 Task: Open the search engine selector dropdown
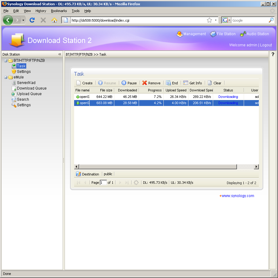click(x=226, y=20)
